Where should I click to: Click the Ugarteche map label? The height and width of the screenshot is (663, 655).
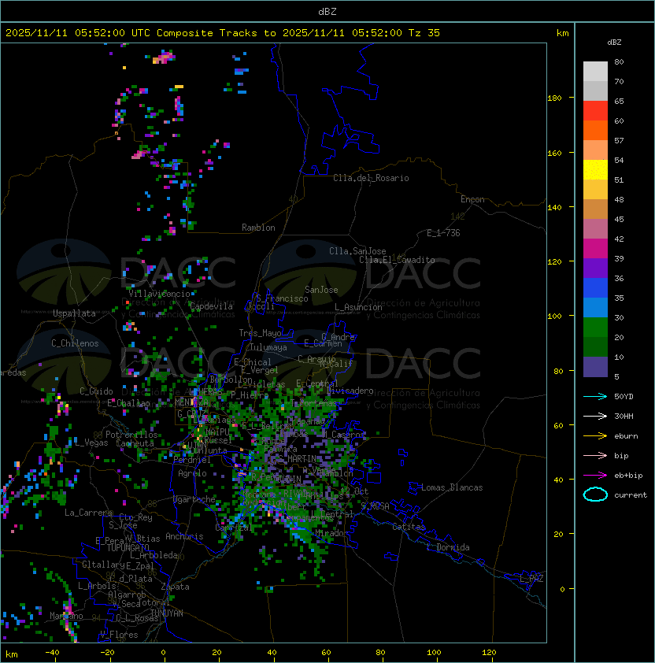(194, 499)
